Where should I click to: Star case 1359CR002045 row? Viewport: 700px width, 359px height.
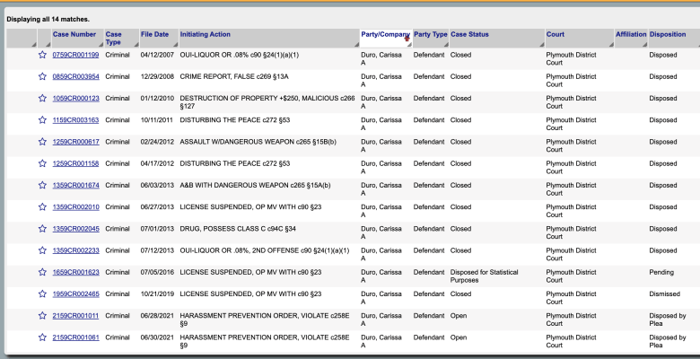(42, 229)
